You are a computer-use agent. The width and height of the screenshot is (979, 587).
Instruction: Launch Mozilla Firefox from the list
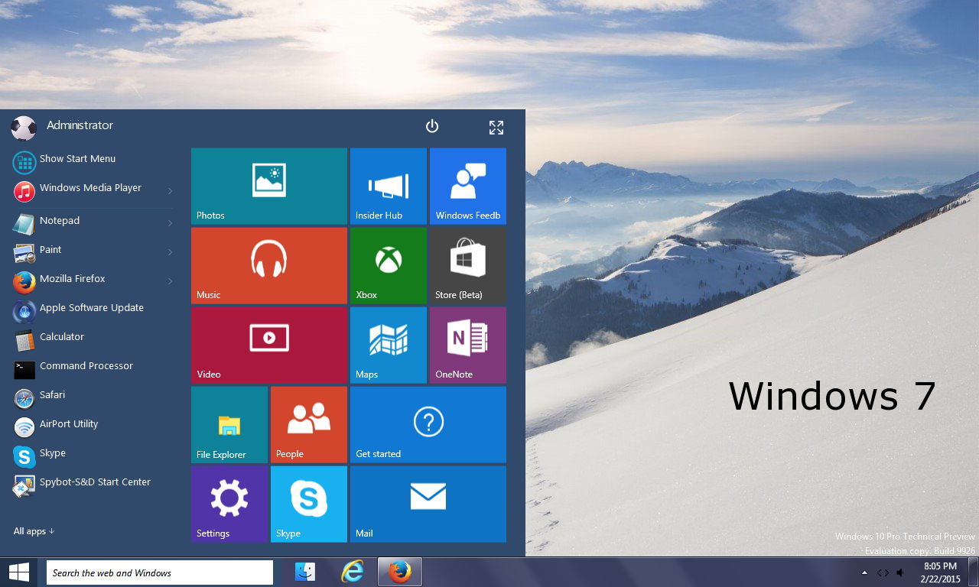(x=92, y=281)
